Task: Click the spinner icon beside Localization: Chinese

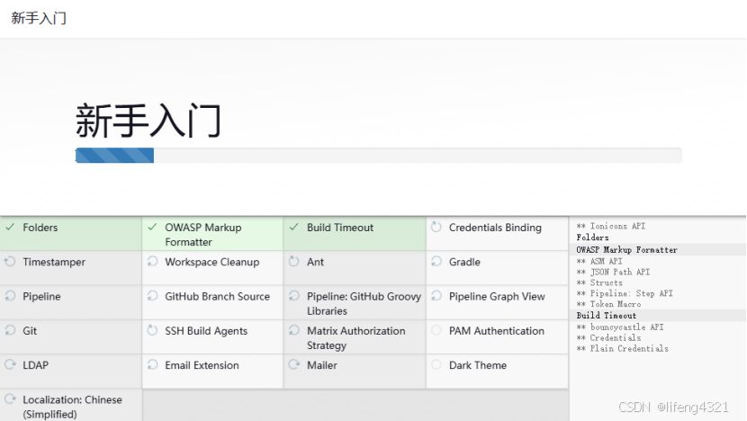Action: point(10,399)
